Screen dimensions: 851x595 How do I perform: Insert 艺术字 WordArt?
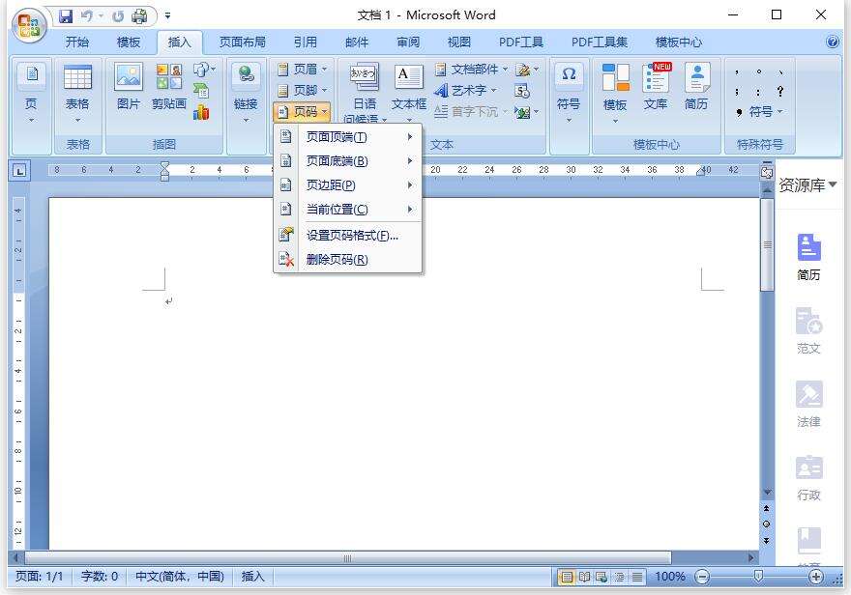tap(466, 91)
